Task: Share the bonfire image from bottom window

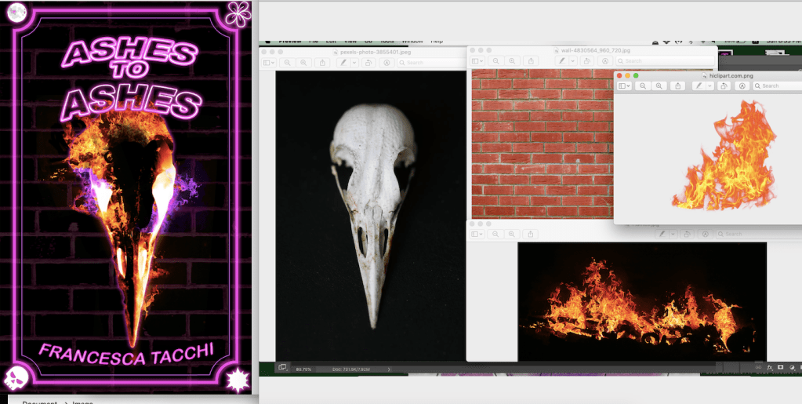Action: pos(532,234)
